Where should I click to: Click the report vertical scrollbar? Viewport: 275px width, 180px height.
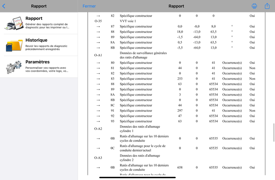274,132
